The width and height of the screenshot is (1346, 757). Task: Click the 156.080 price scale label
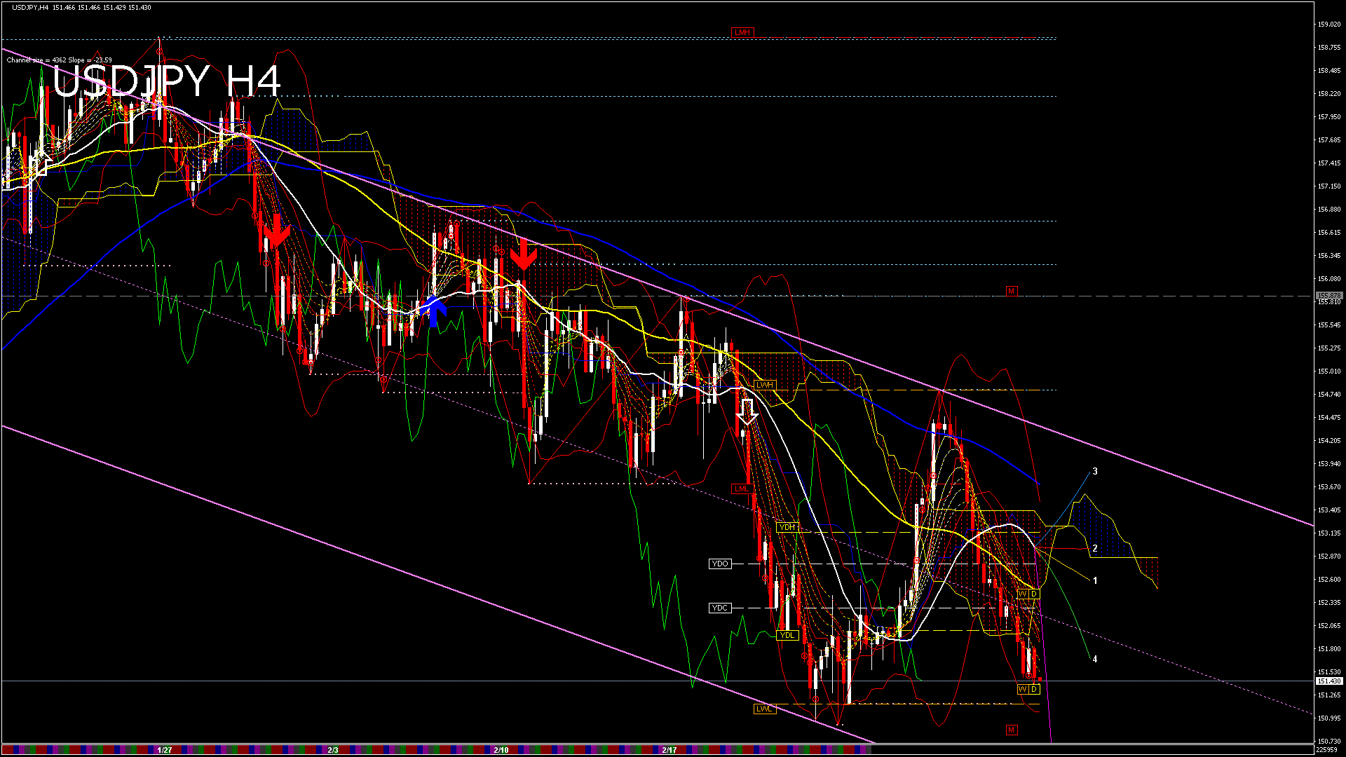tap(1329, 279)
